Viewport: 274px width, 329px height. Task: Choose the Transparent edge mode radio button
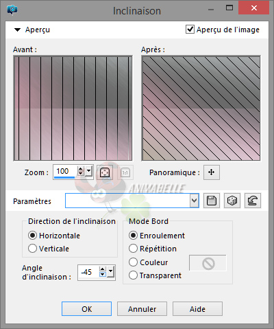(x=133, y=275)
